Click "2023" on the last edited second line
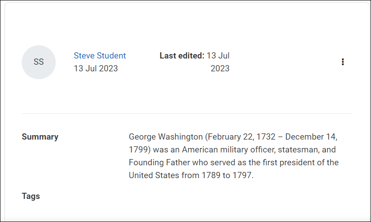This screenshot has height=222, width=371. pyautogui.click(x=220, y=69)
